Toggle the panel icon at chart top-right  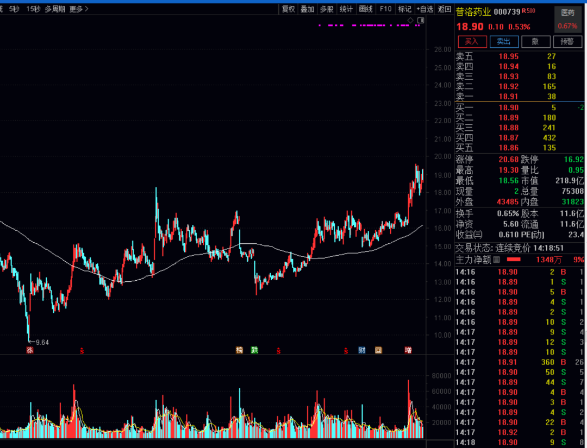420,21
